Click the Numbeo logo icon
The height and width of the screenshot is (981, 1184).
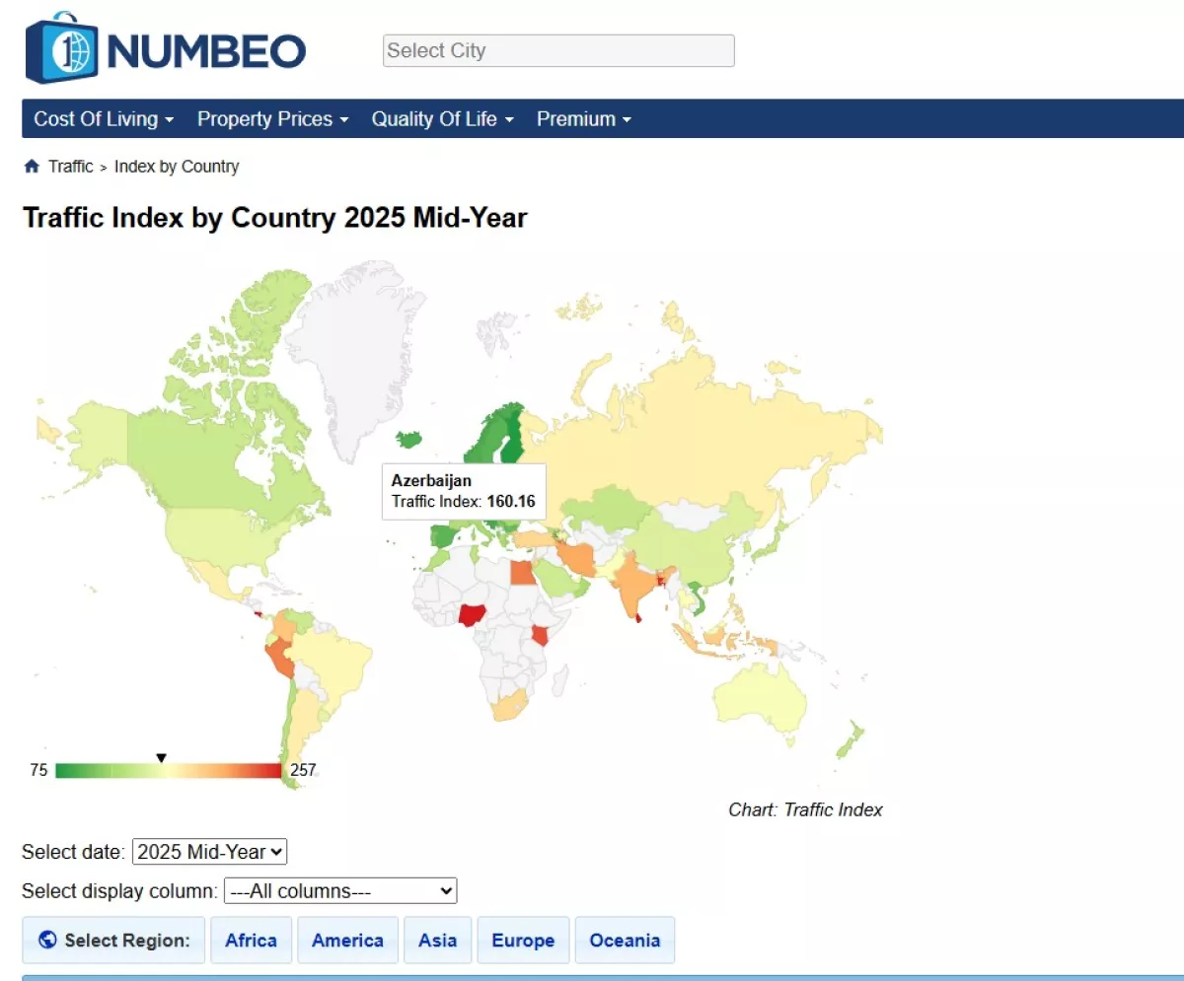coord(62,48)
